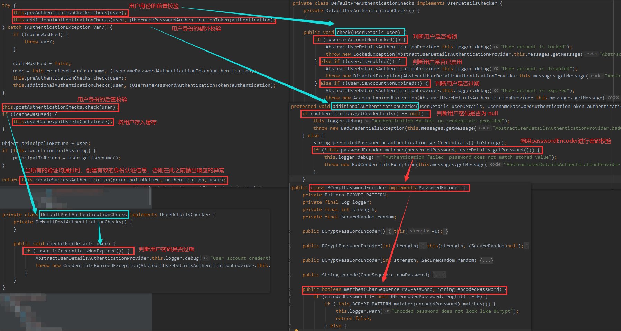Click 'if (!user.isAccountNonLocked())' condition

(360, 40)
